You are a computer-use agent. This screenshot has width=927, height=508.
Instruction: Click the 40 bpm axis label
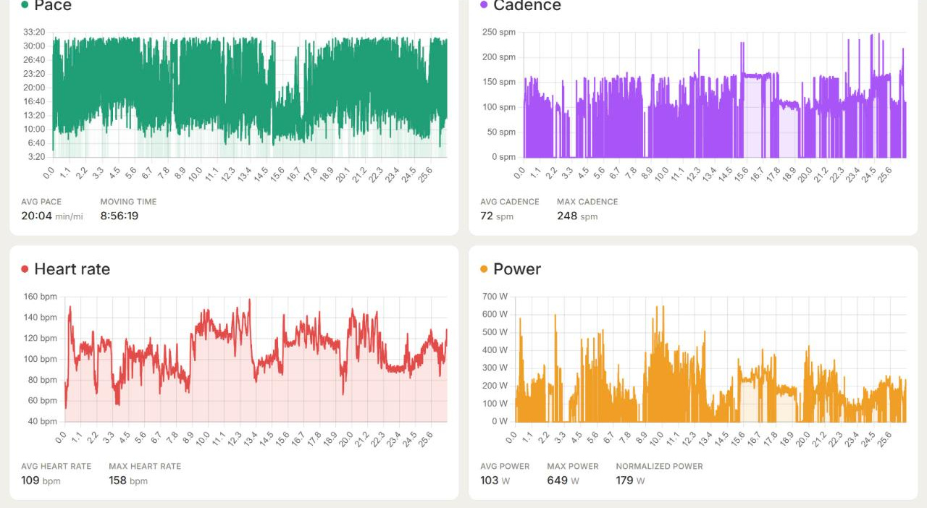[x=42, y=421]
